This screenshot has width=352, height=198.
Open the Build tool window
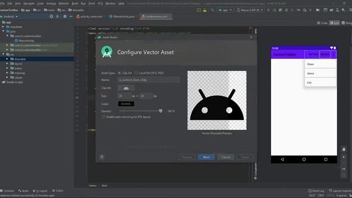click(x=23, y=191)
